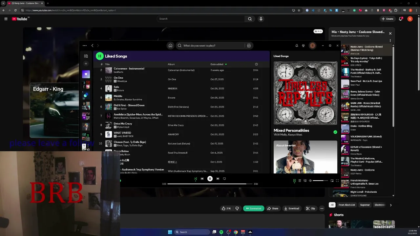Open Spotify Friend Activity icon

[304, 46]
